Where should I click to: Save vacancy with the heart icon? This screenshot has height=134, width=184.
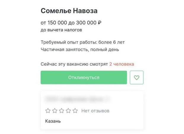click(137, 78)
